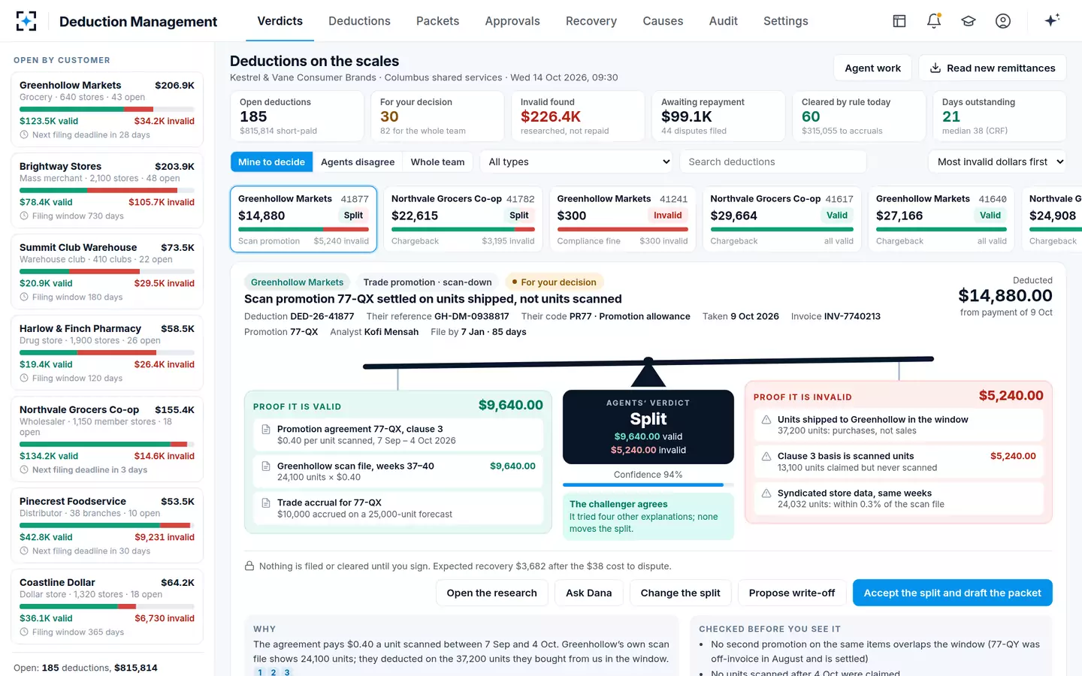Click the graduation cap learning icon

click(x=969, y=21)
